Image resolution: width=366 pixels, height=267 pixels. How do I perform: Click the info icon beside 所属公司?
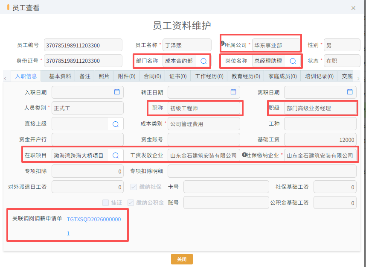tap(222, 43)
